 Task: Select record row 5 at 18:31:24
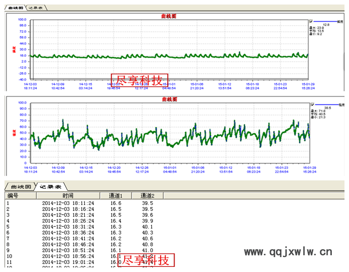[68, 227]
